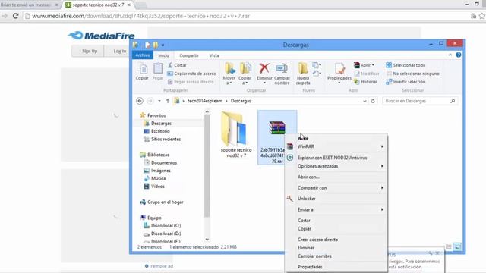Collapse the ribbon with the chevron
Image resolution: width=486 pixels, height=273 pixels.
[x=450, y=55]
